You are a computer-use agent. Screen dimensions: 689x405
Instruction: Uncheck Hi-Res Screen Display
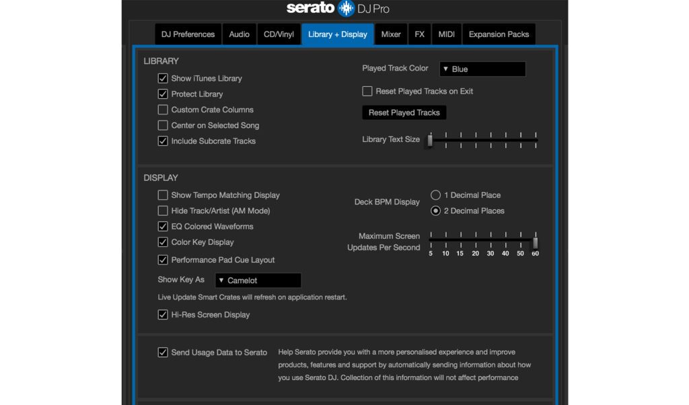pyautogui.click(x=163, y=315)
